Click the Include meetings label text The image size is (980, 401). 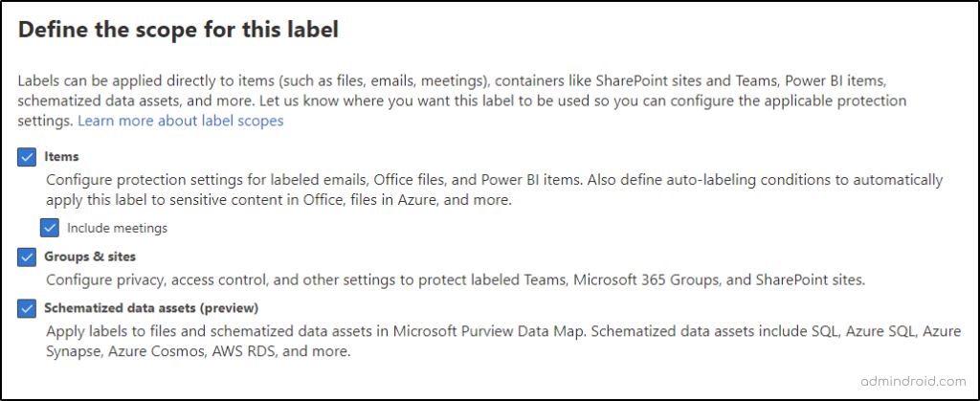point(118,228)
